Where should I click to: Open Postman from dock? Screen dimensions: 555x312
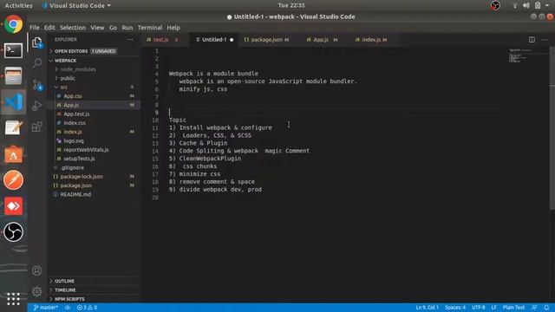click(x=14, y=180)
